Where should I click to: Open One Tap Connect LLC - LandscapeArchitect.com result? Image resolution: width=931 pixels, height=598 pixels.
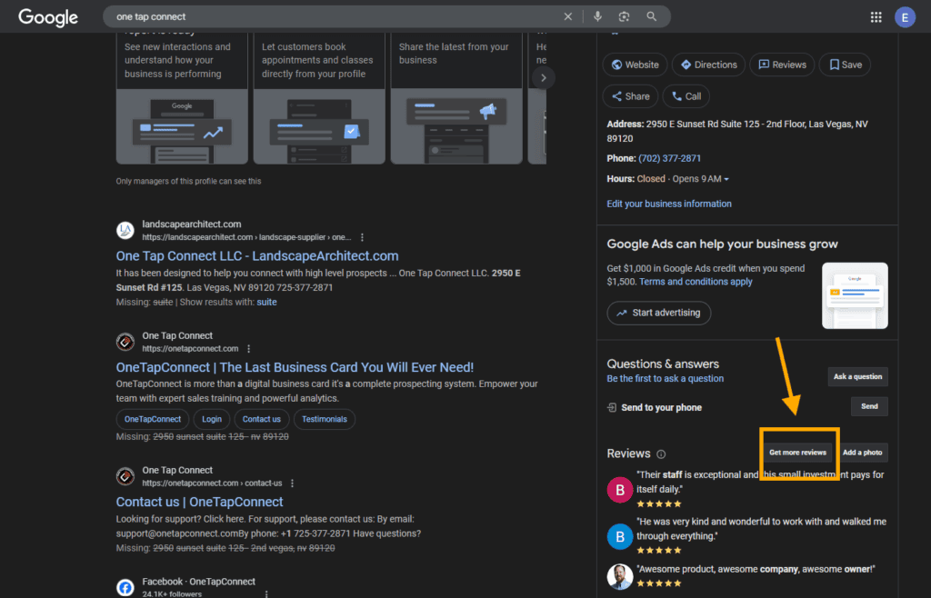257,255
